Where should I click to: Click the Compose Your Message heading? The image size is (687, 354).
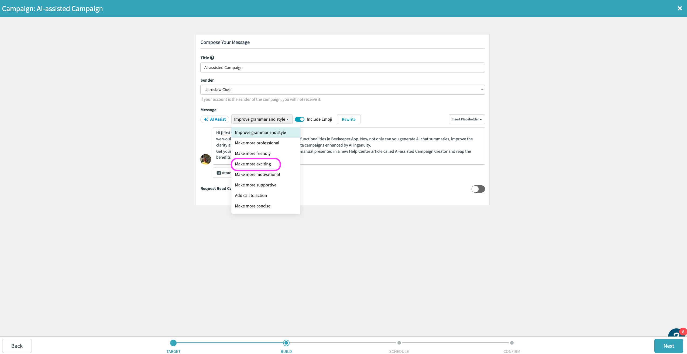[225, 42]
